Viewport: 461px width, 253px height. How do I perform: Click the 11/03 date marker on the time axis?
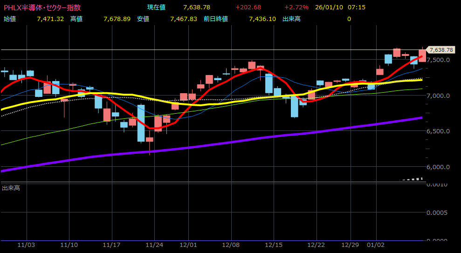[x=26, y=245]
